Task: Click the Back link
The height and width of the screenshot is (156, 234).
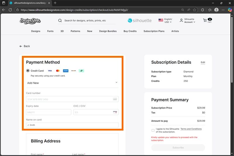Action: click(25, 46)
